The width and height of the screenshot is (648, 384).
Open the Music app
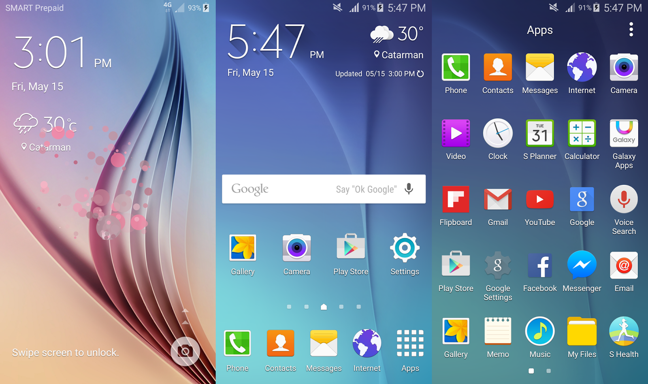[540, 338]
